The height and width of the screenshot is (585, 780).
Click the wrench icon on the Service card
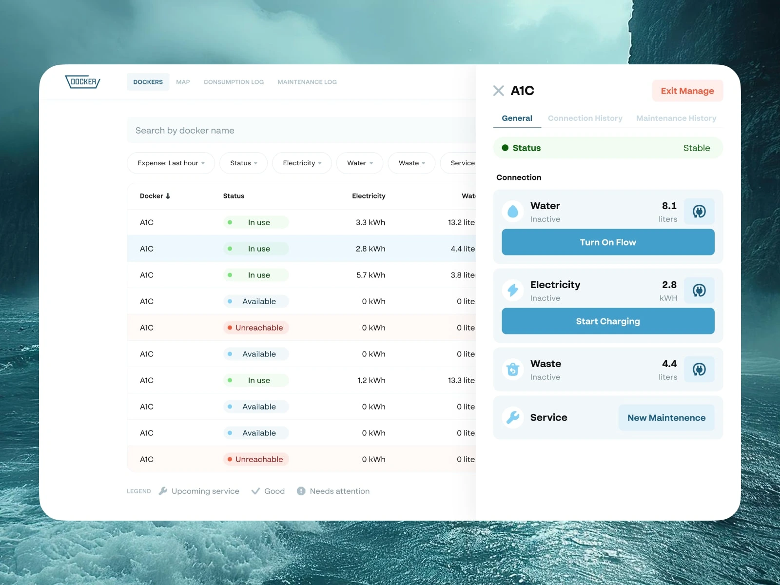pyautogui.click(x=512, y=417)
